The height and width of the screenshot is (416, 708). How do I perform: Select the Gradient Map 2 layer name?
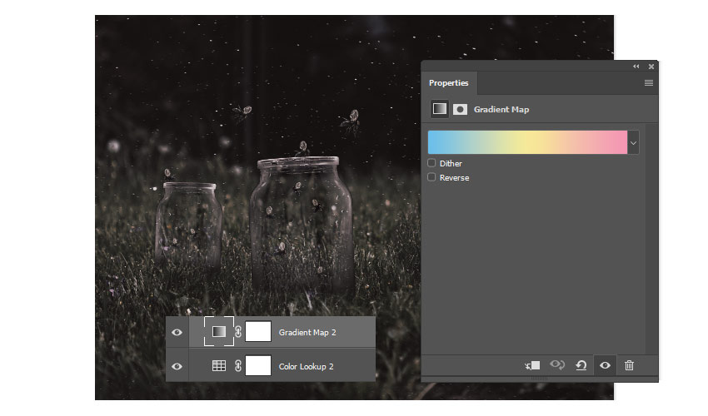[x=307, y=333]
